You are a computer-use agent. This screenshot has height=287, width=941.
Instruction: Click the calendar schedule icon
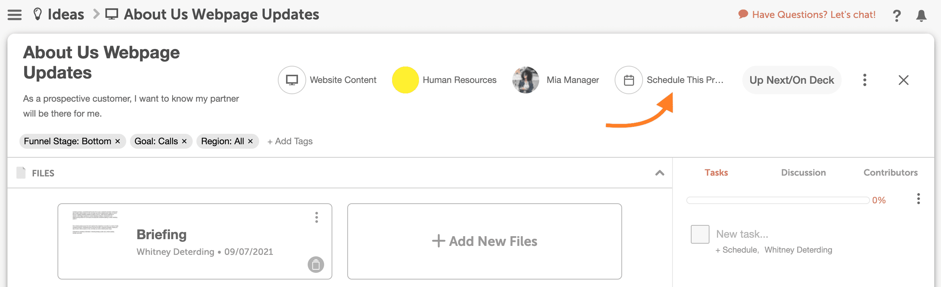pos(629,80)
